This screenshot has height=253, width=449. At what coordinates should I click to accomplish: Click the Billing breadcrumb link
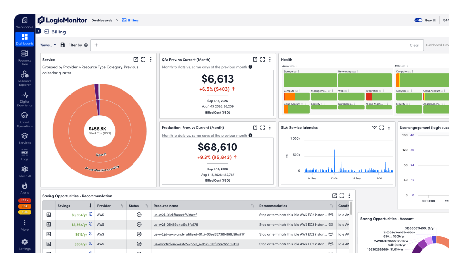click(x=130, y=21)
